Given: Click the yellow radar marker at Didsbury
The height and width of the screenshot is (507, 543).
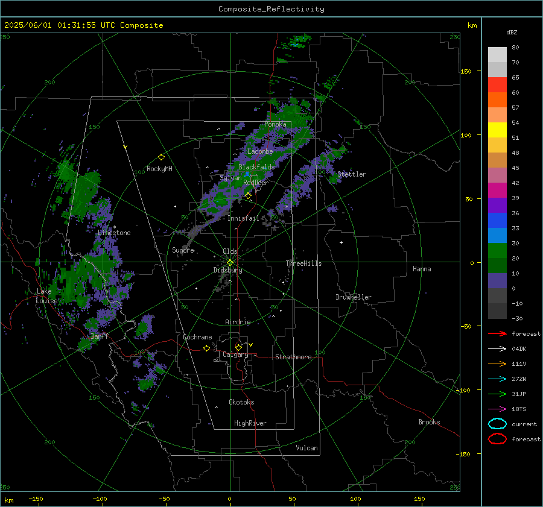Looking at the screenshot, I should tap(230, 263).
